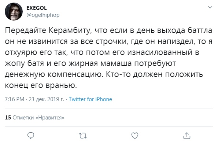The height and width of the screenshot is (144, 218).
Task: Visit the @ogelhiphop handle link
Action: 43,15
